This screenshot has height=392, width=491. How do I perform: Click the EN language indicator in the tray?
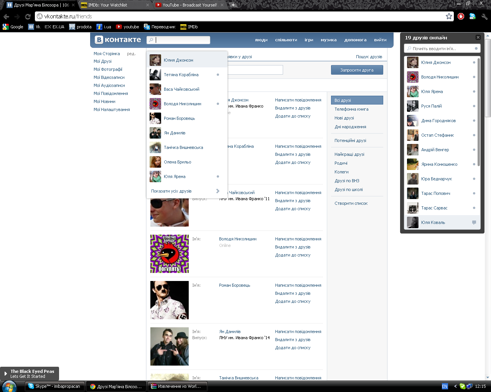[x=445, y=386]
